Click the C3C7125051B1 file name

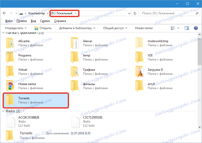93,117
